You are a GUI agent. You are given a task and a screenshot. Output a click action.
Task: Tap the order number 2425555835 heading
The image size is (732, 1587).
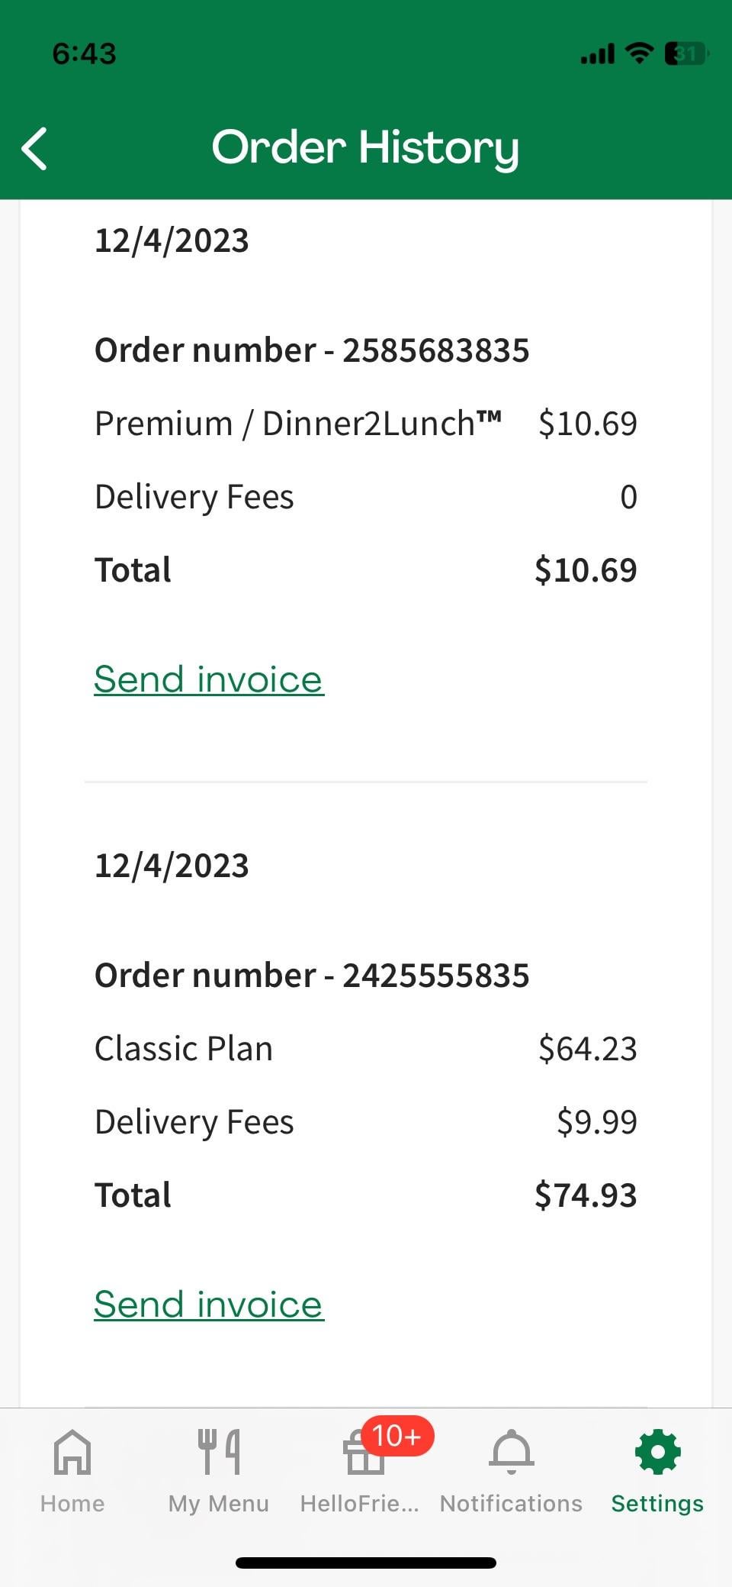(312, 976)
